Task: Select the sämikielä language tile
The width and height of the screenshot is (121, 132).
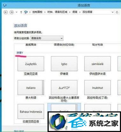Action: click(x=97, y=63)
